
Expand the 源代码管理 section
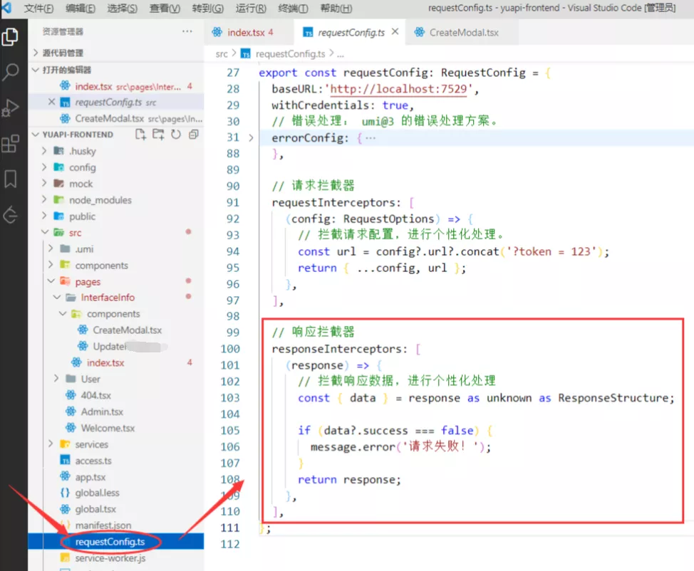(116, 53)
